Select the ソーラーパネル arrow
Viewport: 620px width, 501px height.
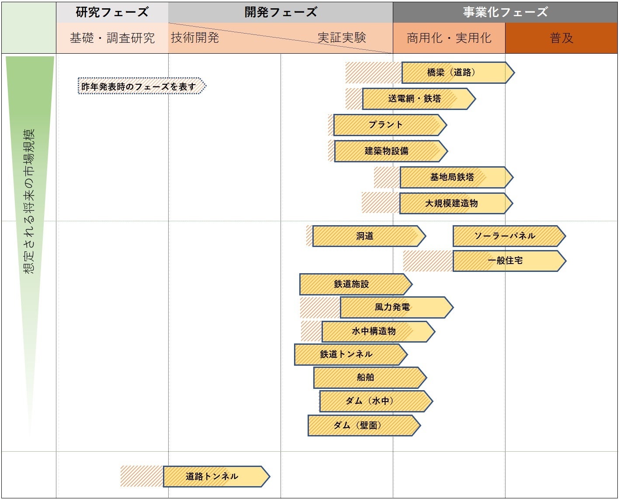coord(509,236)
